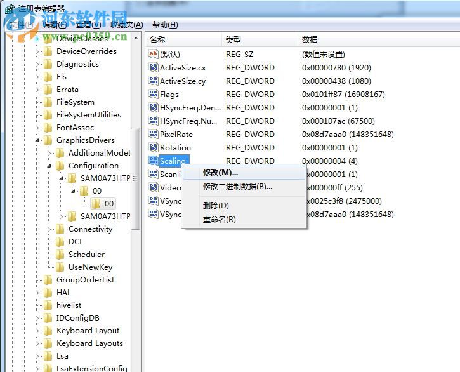Sort by the 类型 column header
Screen dimensions: 460x372
tap(260, 39)
